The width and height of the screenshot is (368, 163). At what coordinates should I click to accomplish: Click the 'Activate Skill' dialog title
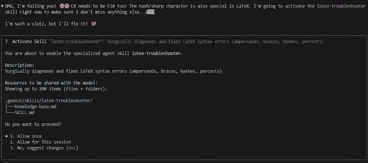click(29, 41)
